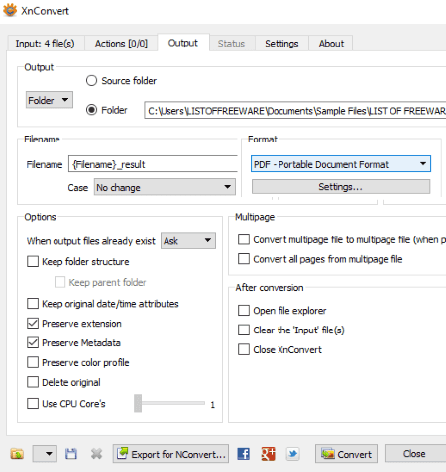Click the Filename template input field
This screenshot has height=472, width=446.
154,164
